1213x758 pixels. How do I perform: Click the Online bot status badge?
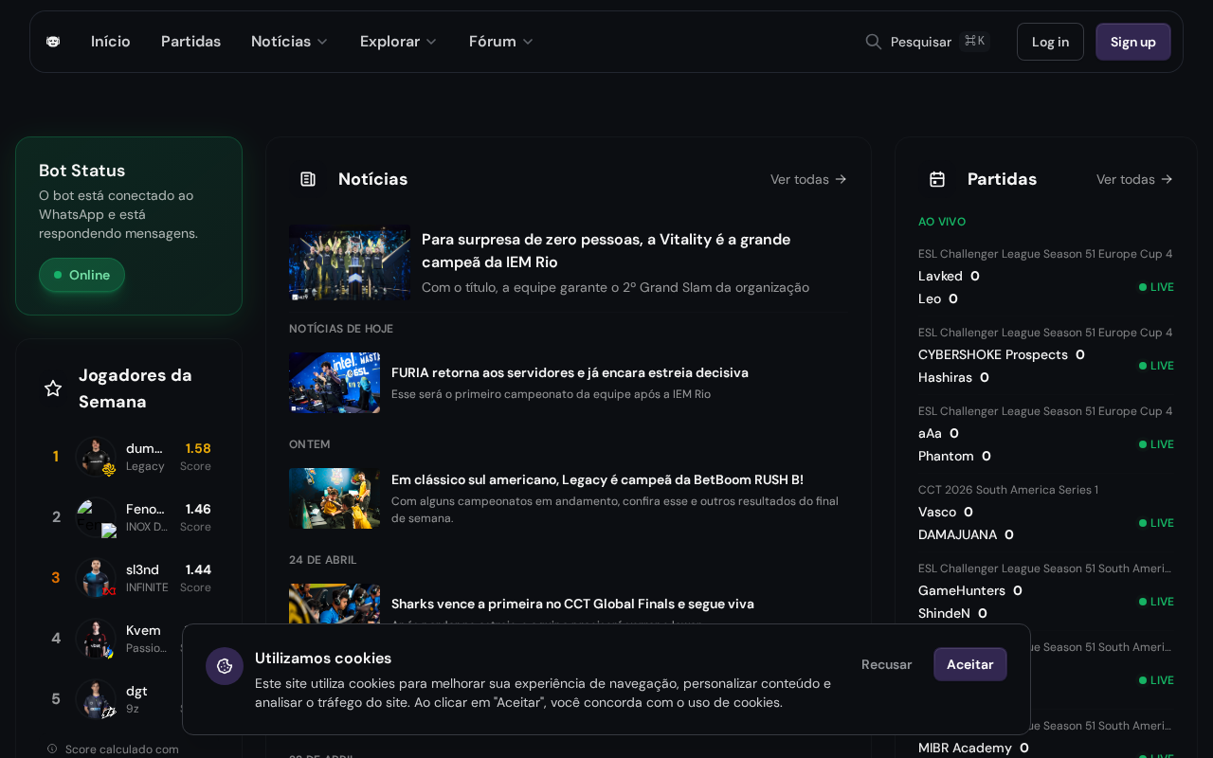(x=81, y=275)
